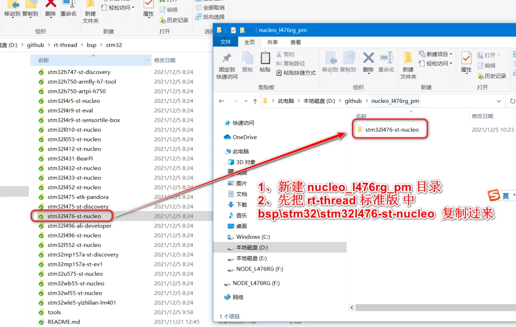Click Properties (属性) in front window ribbon
The width and height of the screenshot is (516, 327).
(466, 63)
